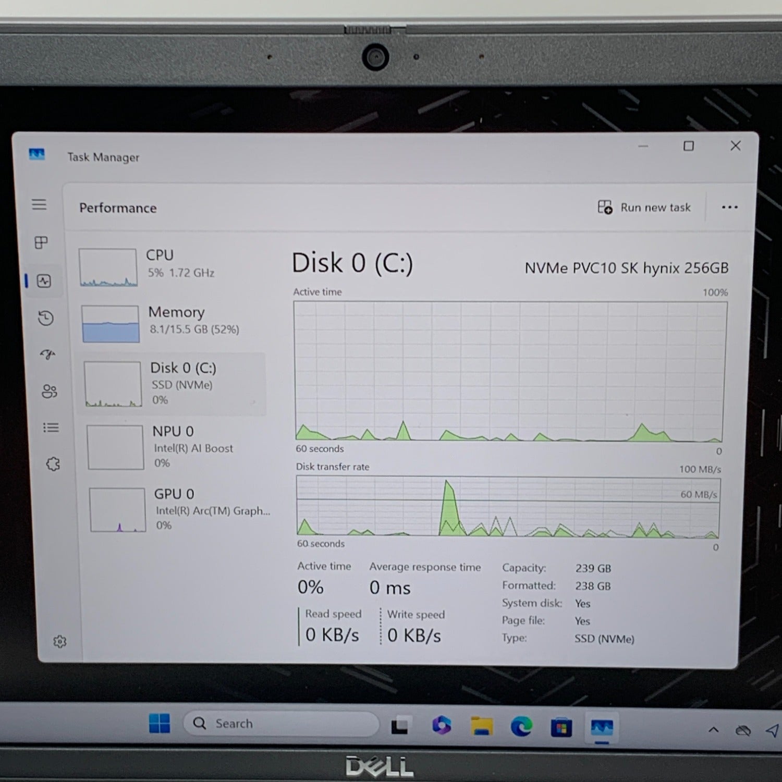
Task: Open the App history page
Action: pyautogui.click(x=44, y=318)
